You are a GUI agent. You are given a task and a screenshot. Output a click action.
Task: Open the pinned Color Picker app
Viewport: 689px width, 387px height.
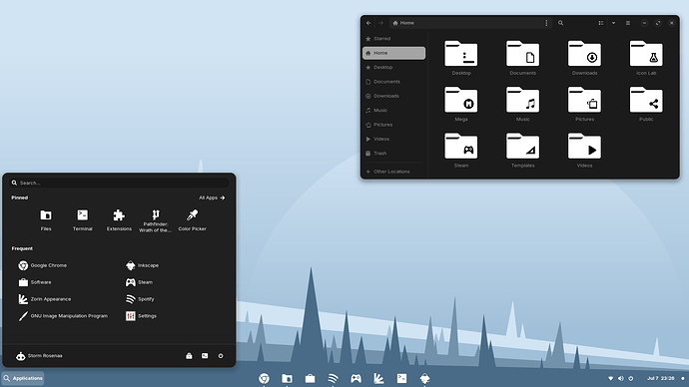[x=192, y=219]
